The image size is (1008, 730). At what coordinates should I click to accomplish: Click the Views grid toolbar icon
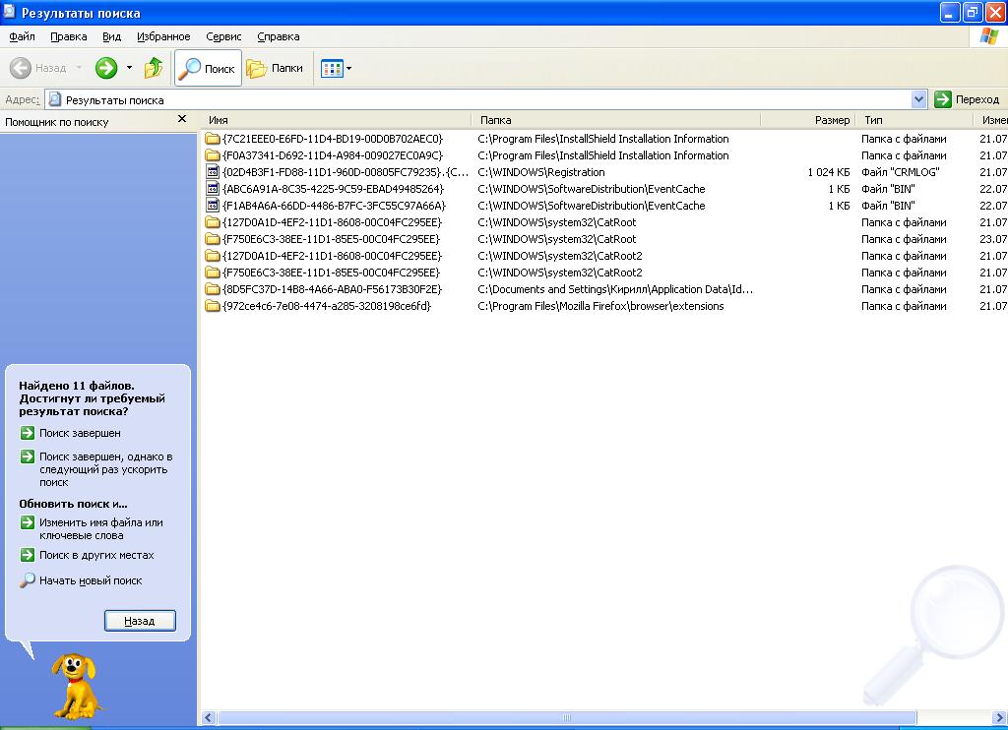click(331, 68)
